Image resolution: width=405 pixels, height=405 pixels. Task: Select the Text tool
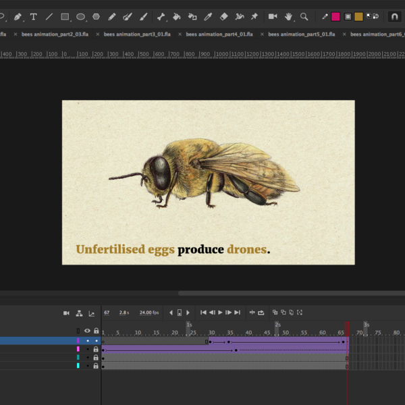click(33, 17)
